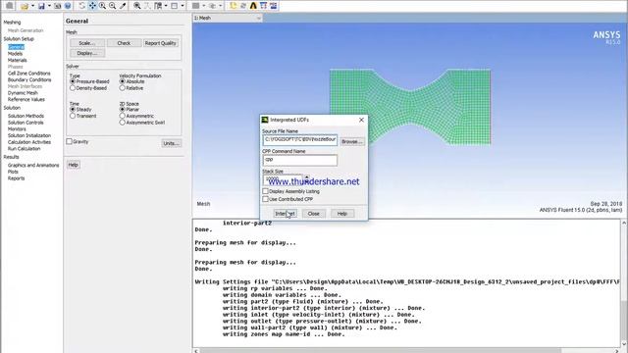Click the yellow document toolbar icon
This screenshot has width=628, height=353.
click(x=234, y=6)
